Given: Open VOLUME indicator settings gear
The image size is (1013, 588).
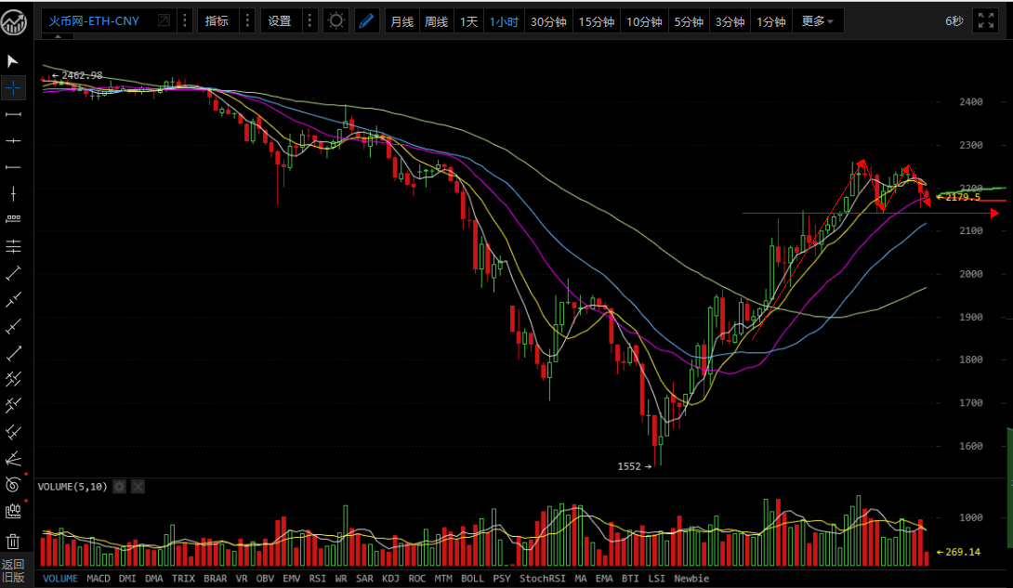Looking at the screenshot, I should click(119, 486).
